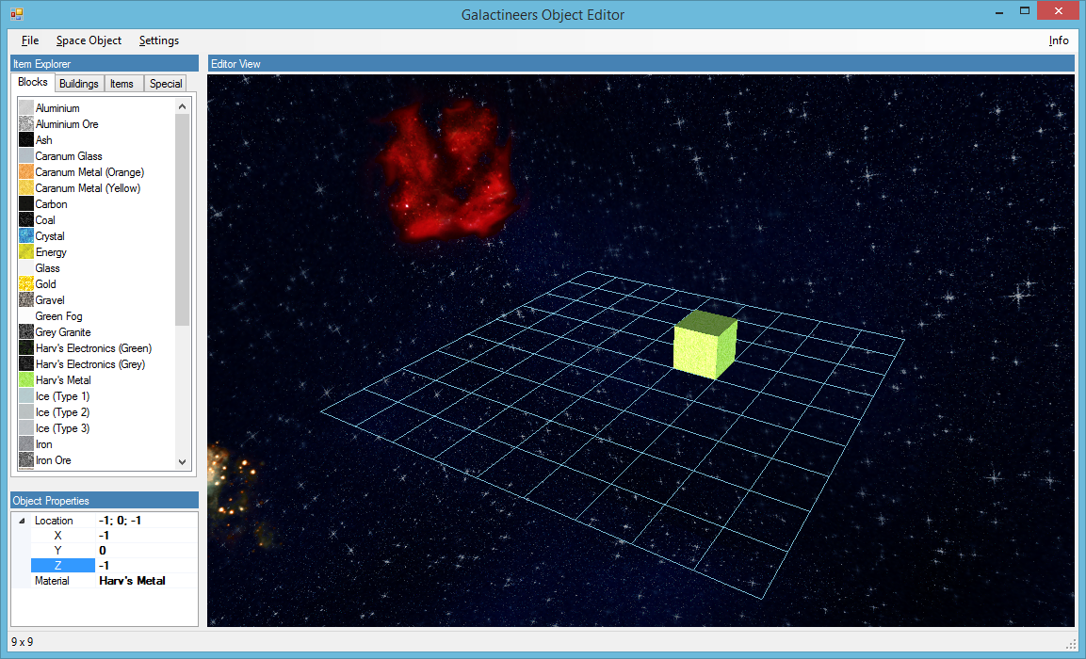The width and height of the screenshot is (1086, 659).
Task: Click the Info button
Action: pyautogui.click(x=1059, y=40)
